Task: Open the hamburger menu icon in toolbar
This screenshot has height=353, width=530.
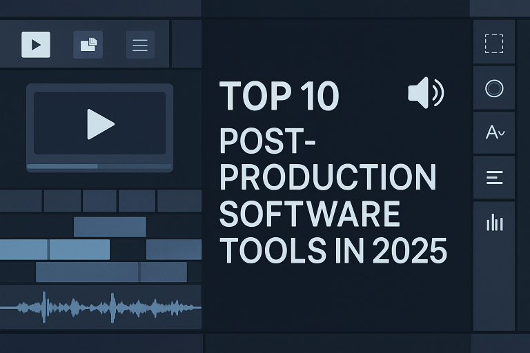Action: (140, 45)
